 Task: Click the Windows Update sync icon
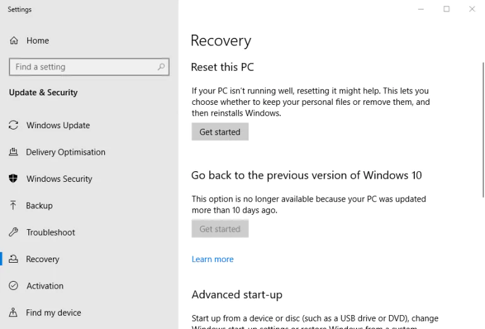click(13, 126)
